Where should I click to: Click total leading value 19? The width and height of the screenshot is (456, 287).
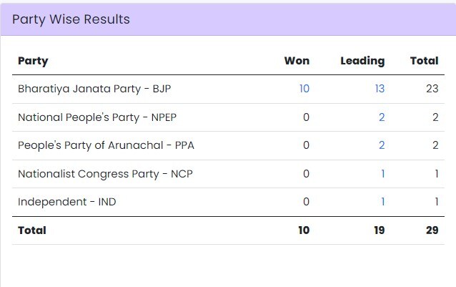point(380,230)
